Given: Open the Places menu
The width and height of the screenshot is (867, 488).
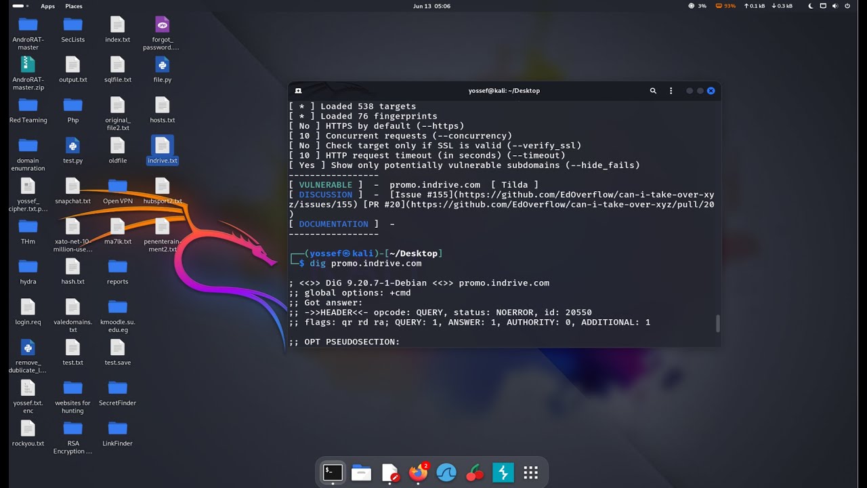Looking at the screenshot, I should click(x=74, y=6).
